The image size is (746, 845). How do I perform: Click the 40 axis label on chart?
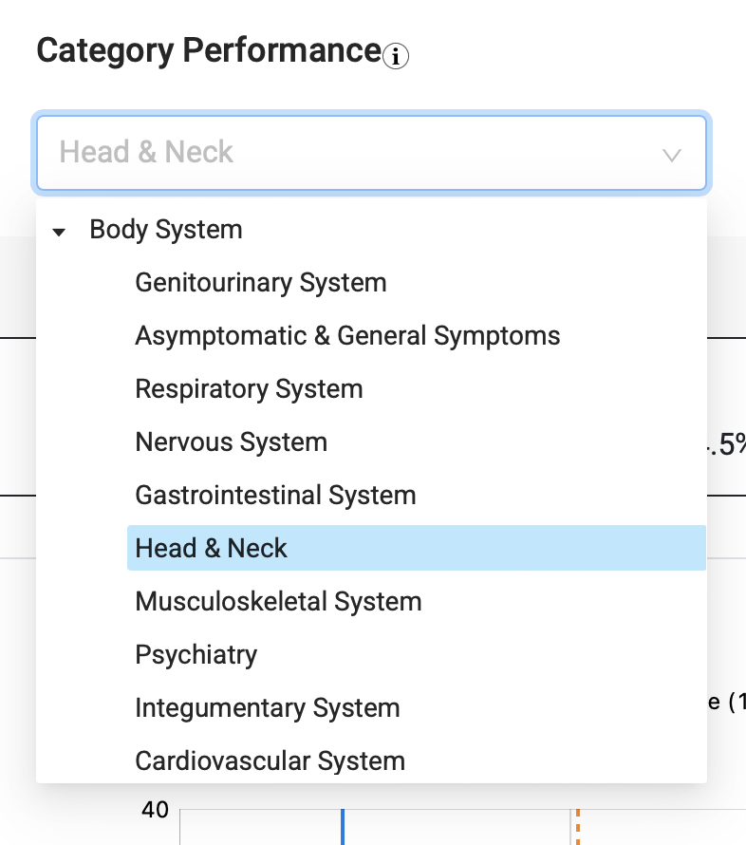(x=155, y=810)
